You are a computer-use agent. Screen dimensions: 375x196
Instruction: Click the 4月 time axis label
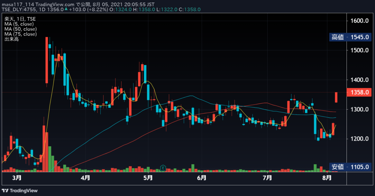85,178
